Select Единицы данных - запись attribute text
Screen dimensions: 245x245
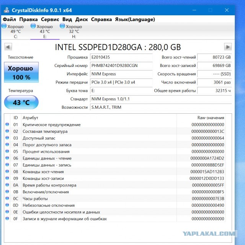47,165
